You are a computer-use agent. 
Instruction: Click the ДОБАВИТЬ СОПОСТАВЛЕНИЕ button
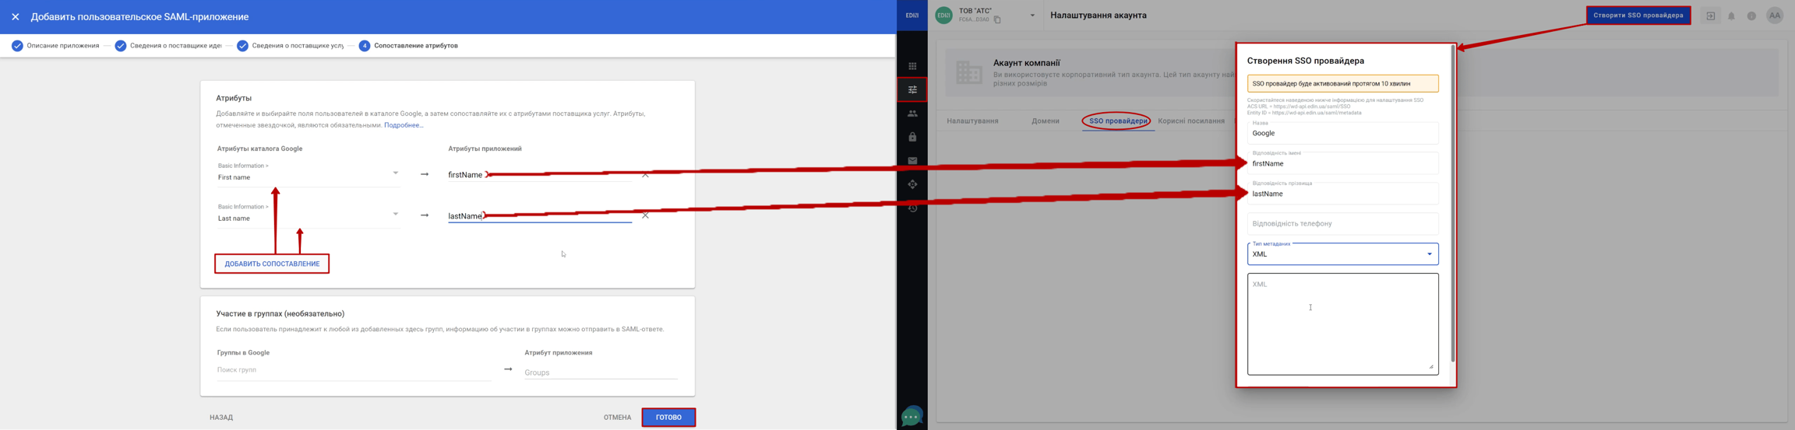(x=272, y=264)
